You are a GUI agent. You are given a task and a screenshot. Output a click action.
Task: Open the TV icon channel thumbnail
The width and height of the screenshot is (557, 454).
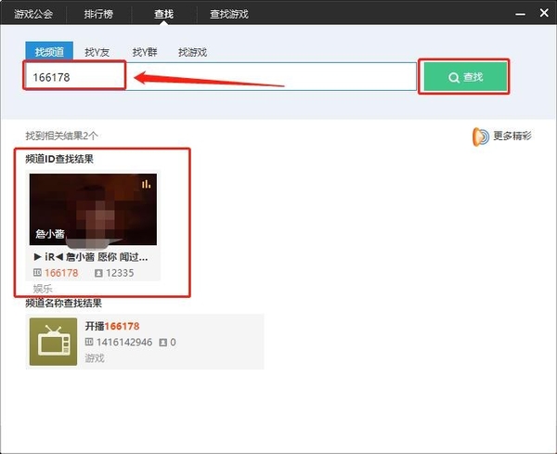tap(53, 342)
